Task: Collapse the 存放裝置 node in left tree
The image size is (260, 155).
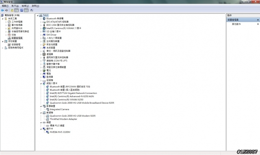Action: (3, 41)
